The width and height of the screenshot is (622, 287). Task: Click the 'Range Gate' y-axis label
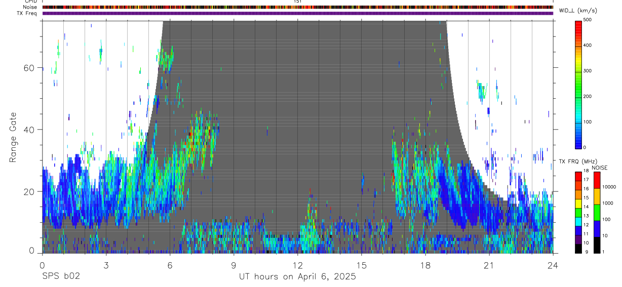13,138
